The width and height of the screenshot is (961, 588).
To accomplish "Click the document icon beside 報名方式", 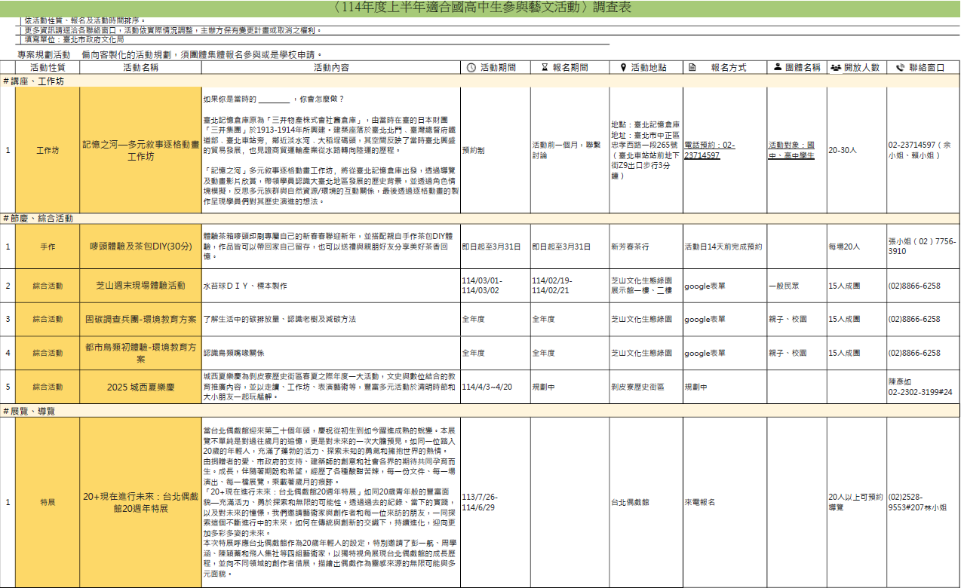I will coord(692,67).
